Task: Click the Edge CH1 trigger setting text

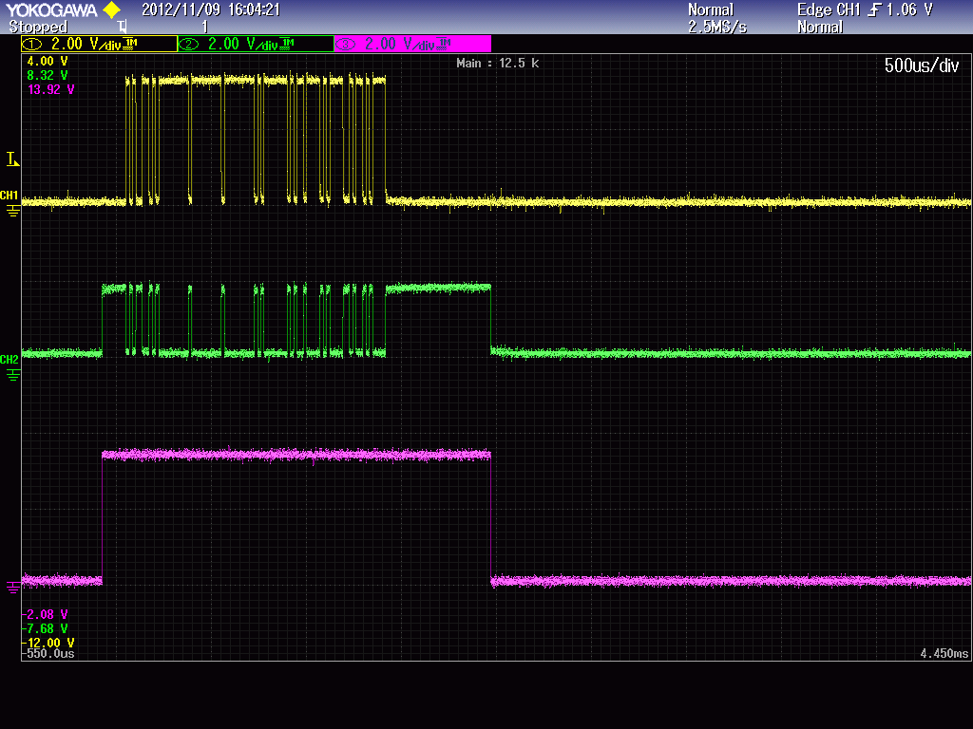Action: [829, 9]
